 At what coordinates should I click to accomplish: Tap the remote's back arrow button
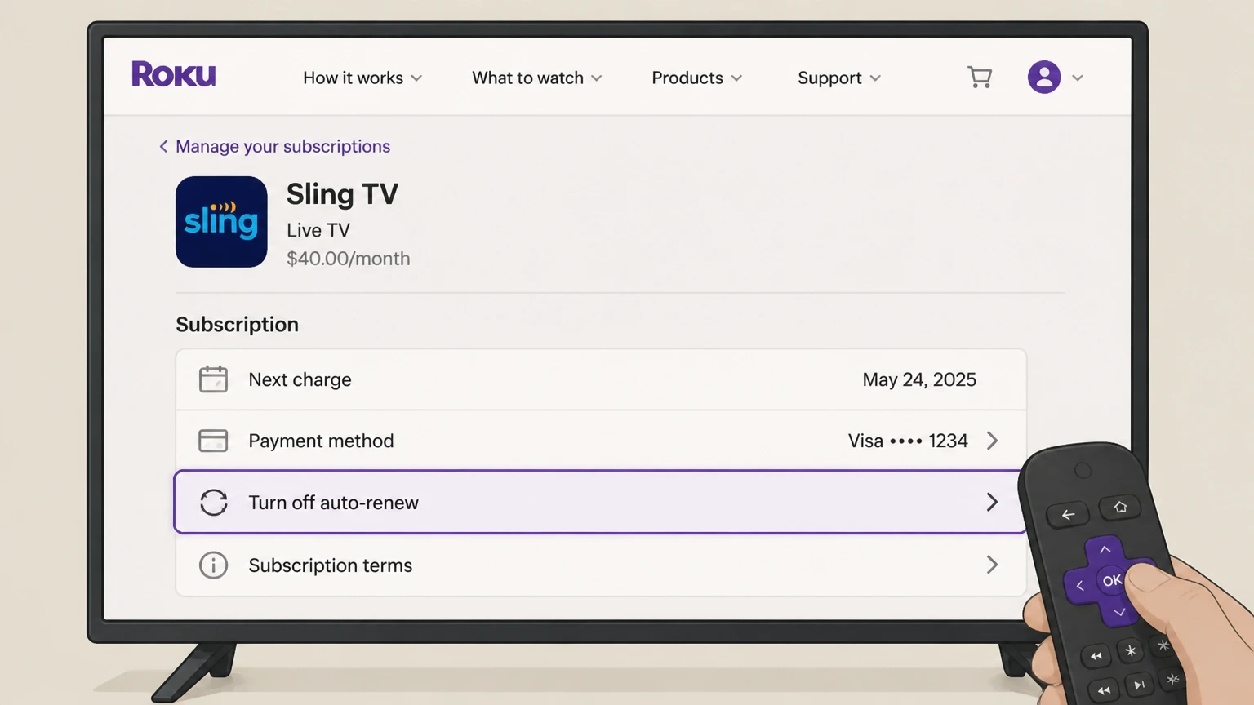pos(1068,515)
